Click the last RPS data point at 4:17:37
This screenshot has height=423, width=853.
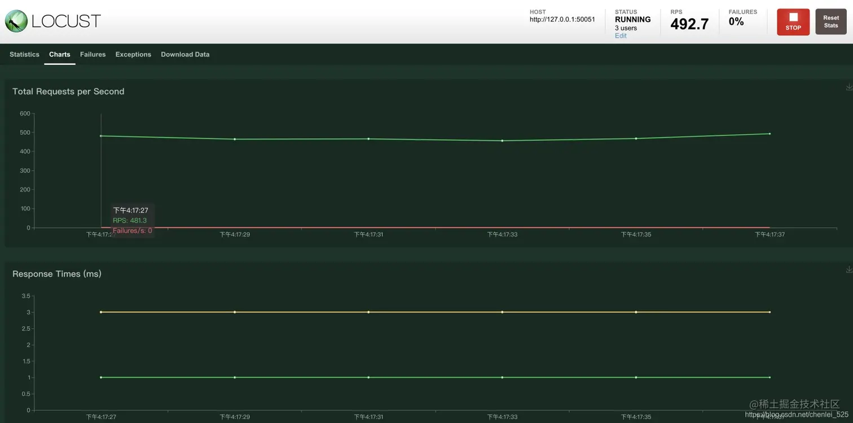point(770,134)
